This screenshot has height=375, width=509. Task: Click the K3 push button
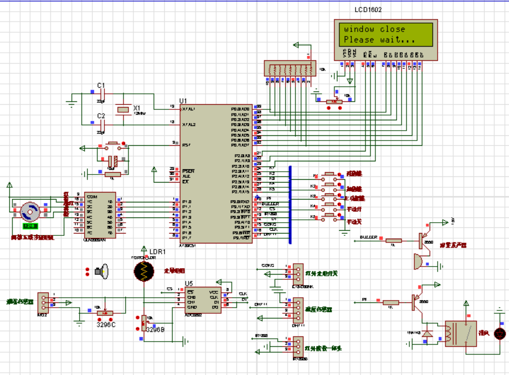tap(329, 198)
